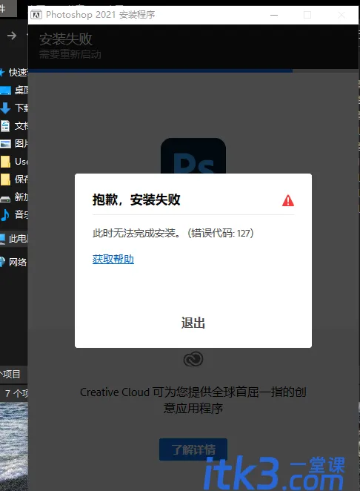Select the Pictures icon in Explorer sidebar
Viewport: 360px width, 491px height.
coord(5,144)
